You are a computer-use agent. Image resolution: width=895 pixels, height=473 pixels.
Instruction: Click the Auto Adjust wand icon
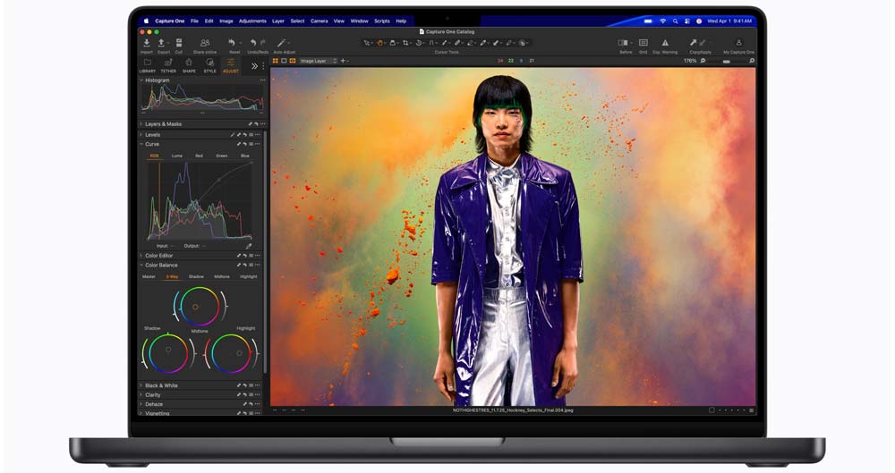pos(283,43)
